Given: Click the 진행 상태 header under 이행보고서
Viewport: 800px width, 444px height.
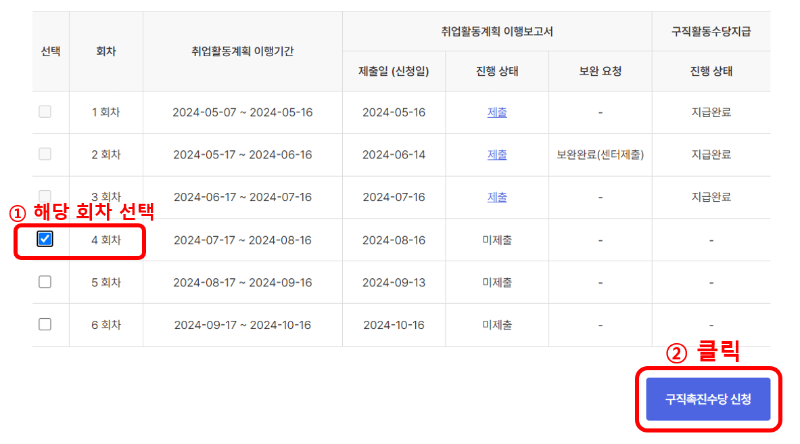Looking at the screenshot, I should (x=496, y=70).
